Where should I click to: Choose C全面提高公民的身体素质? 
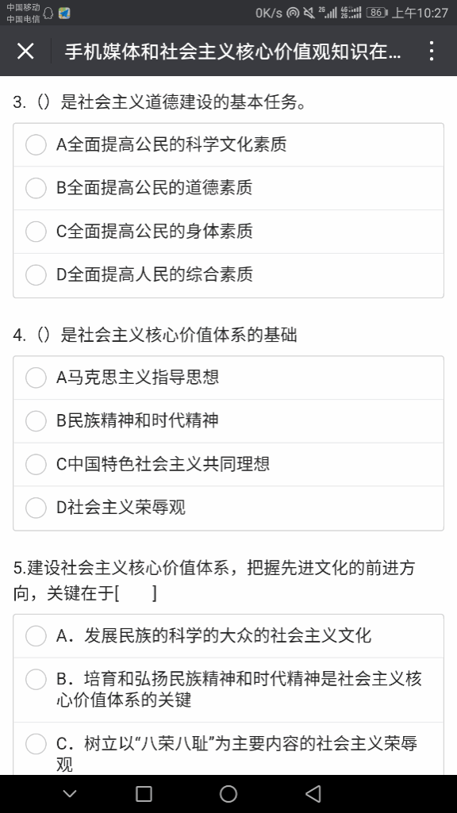click(x=228, y=232)
